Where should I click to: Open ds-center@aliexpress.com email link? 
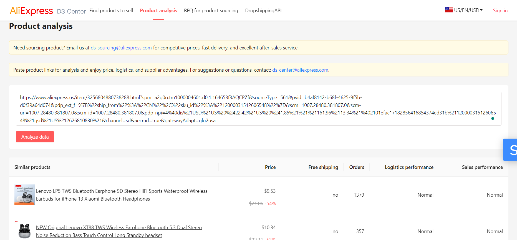pyautogui.click(x=300, y=70)
